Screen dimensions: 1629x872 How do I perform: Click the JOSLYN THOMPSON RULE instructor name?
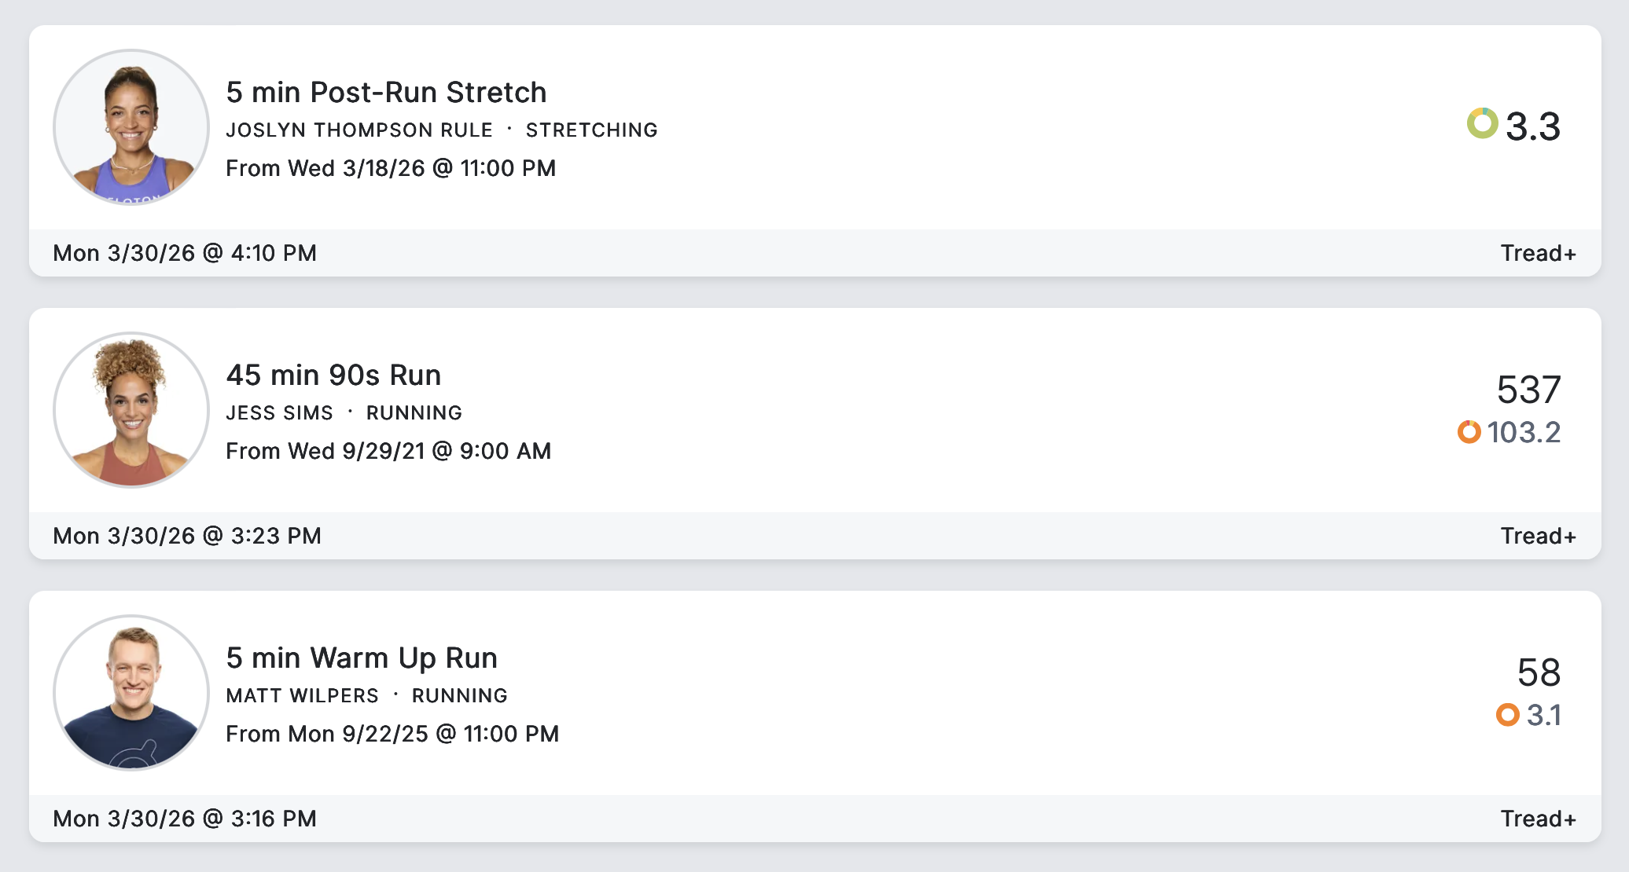(x=359, y=130)
